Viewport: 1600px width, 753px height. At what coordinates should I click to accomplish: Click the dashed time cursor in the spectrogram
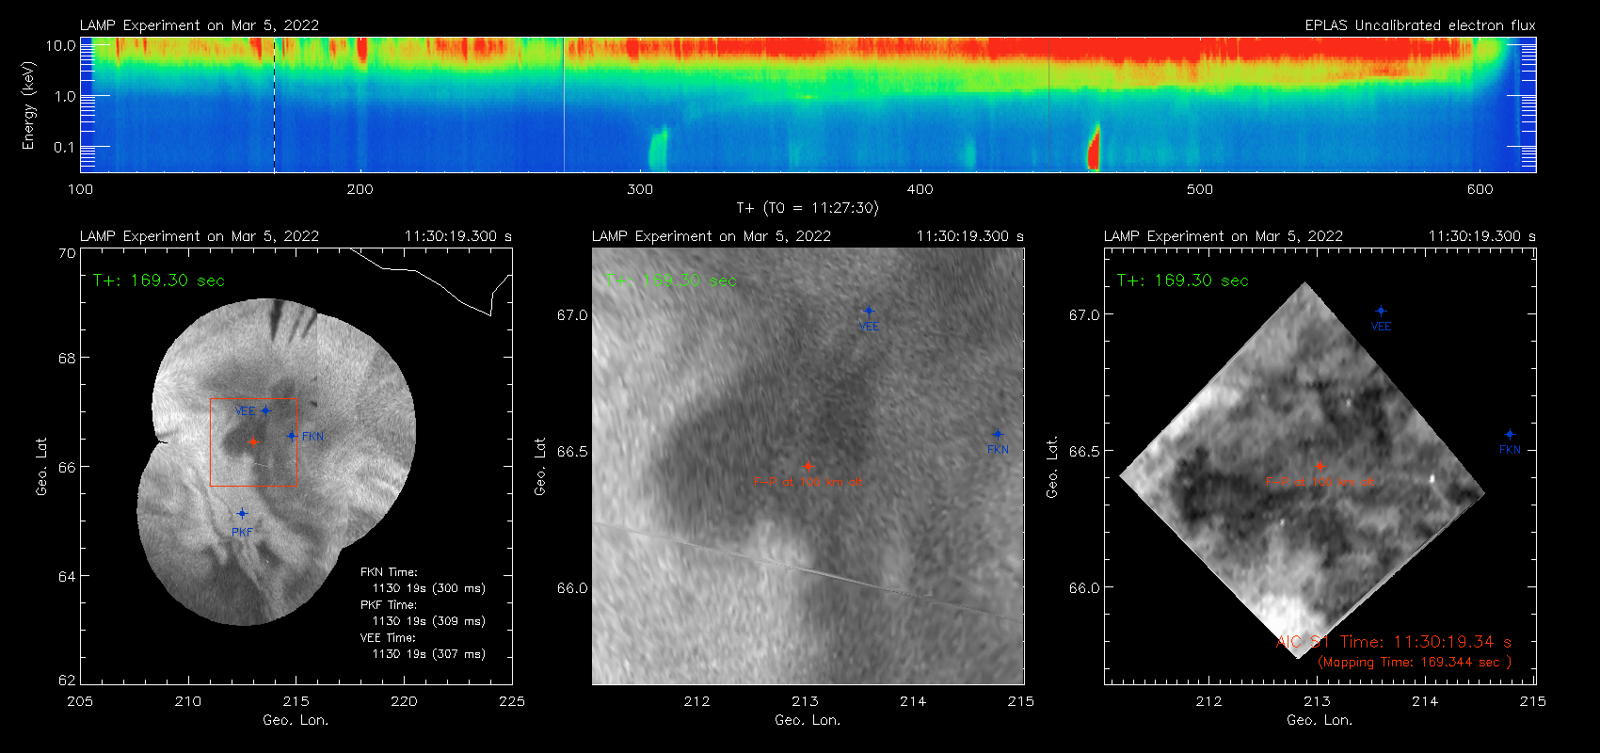tap(274, 104)
